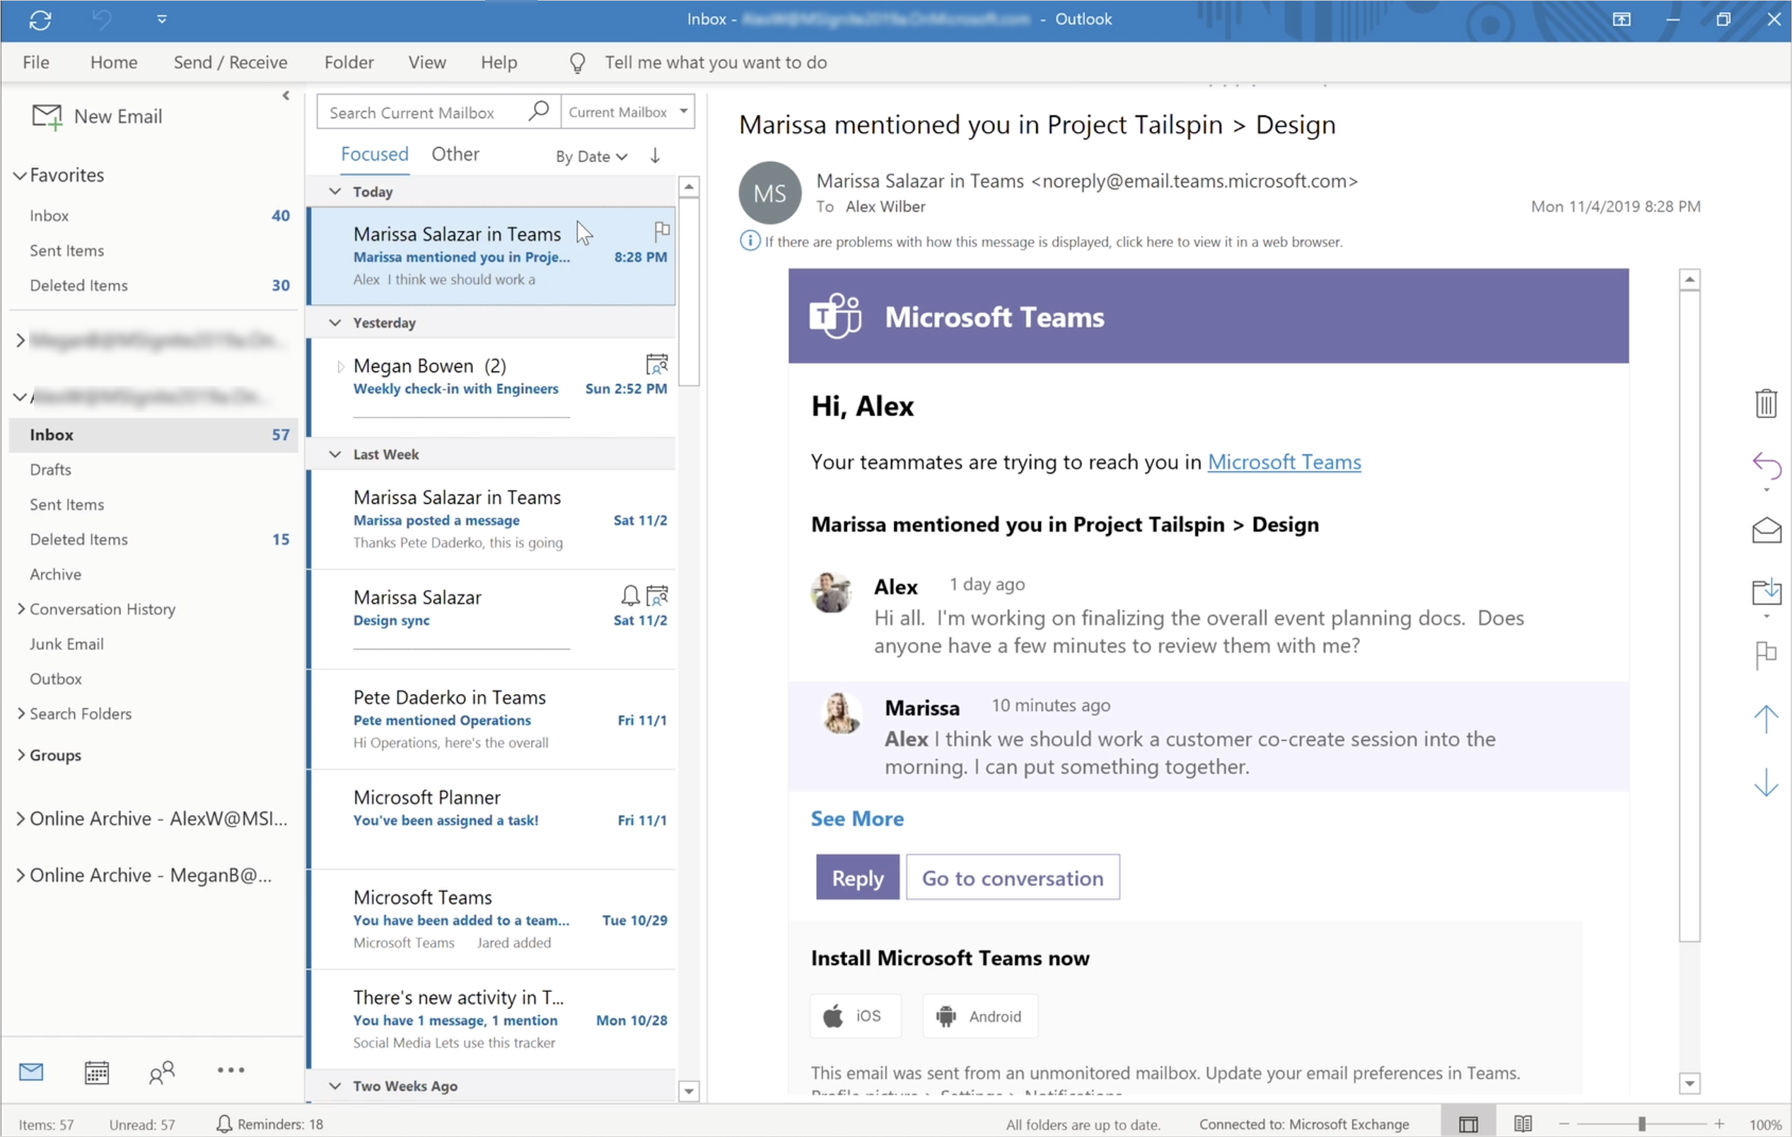Screen dimensions: 1792x1137
Task: Click the Microsoft Teams link in email body
Action: click(x=1283, y=461)
